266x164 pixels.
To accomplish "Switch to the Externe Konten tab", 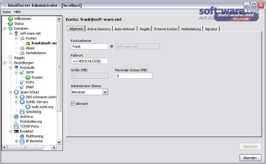I will [166, 29].
